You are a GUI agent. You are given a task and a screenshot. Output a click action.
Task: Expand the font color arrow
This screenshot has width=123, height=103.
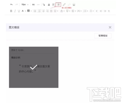pos(25,11)
